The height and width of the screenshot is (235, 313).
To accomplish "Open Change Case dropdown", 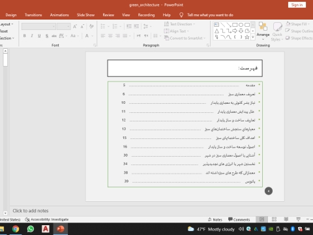I will 74,36.
